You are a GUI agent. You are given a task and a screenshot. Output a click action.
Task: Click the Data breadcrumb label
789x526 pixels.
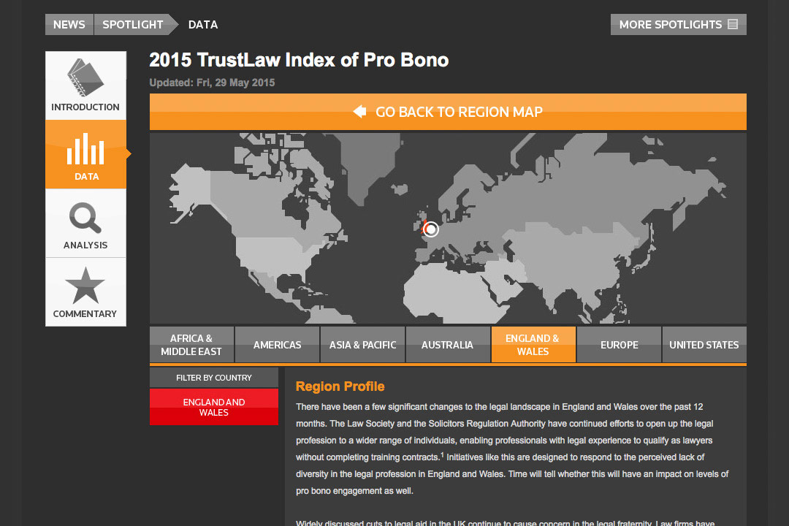tap(203, 25)
